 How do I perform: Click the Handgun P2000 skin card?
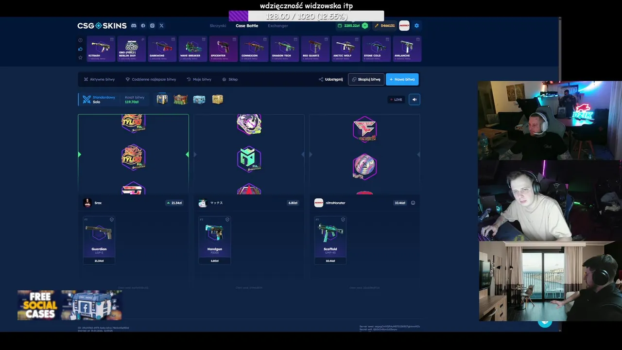[x=215, y=240]
